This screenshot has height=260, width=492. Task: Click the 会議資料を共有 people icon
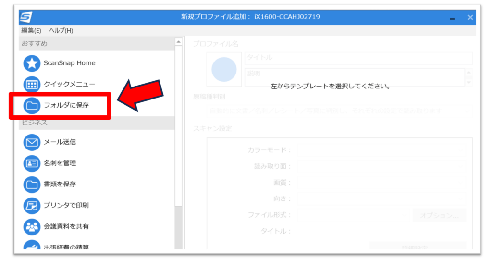click(32, 226)
